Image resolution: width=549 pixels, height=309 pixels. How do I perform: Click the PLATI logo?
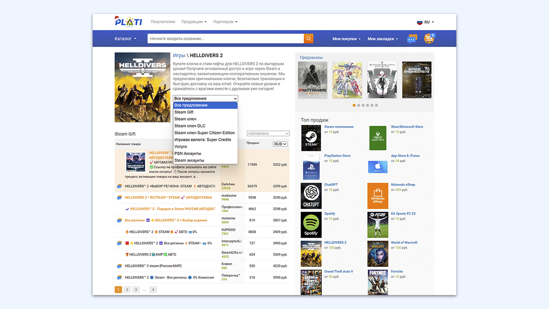point(128,22)
